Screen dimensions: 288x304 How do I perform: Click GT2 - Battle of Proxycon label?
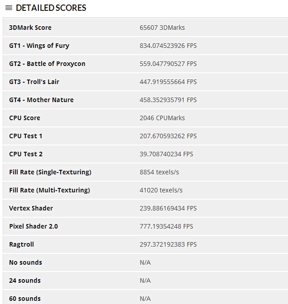pos(47,64)
